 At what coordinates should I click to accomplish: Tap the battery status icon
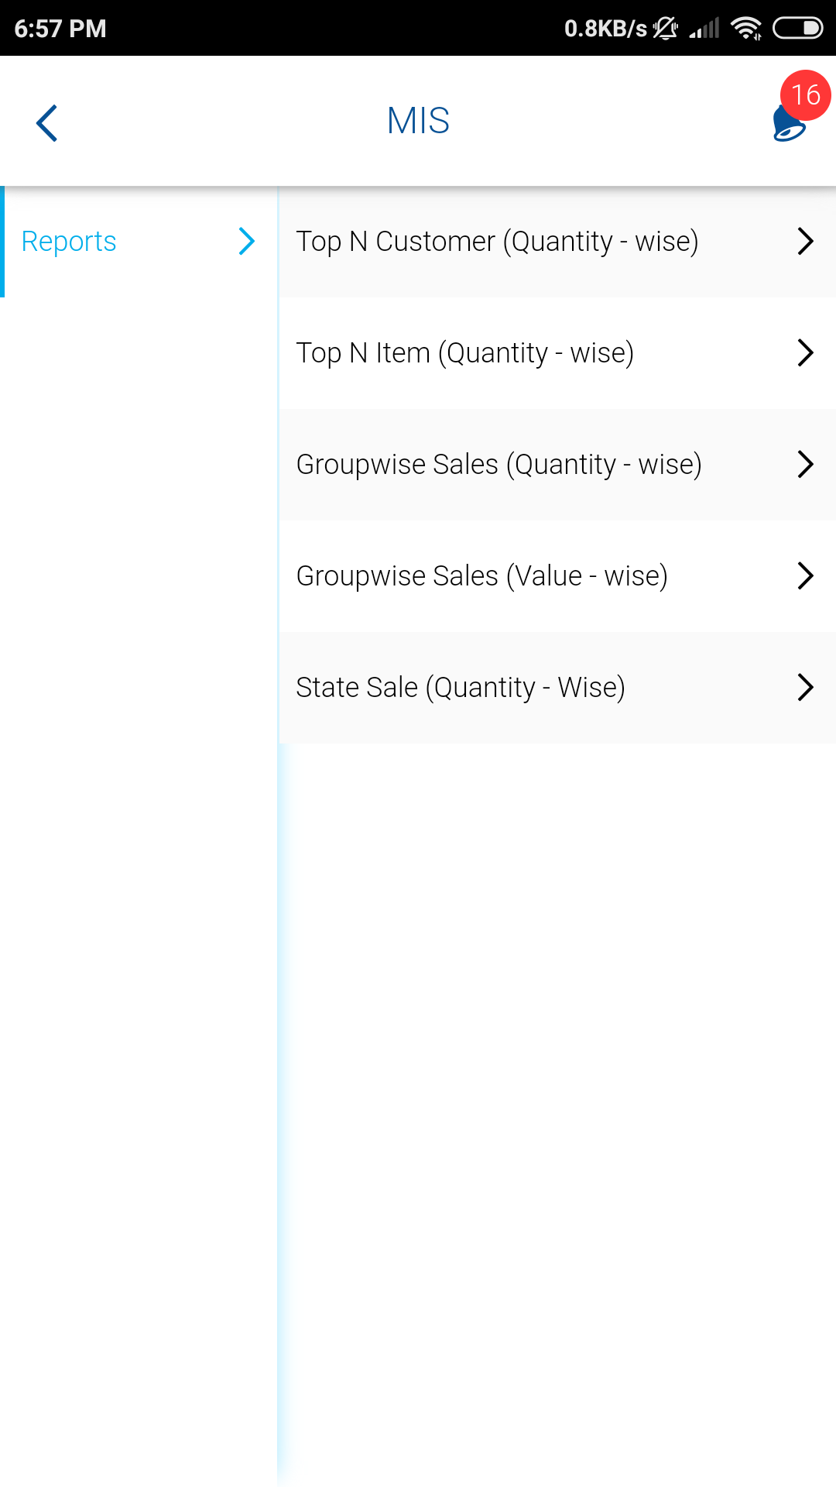[797, 29]
